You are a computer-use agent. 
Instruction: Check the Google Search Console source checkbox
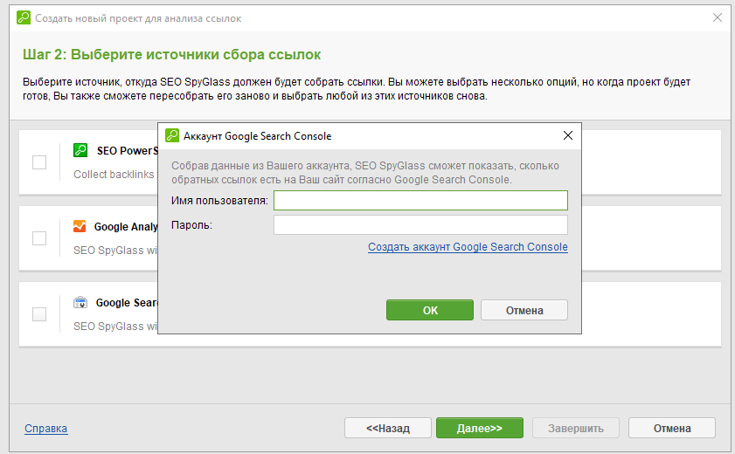click(39, 314)
